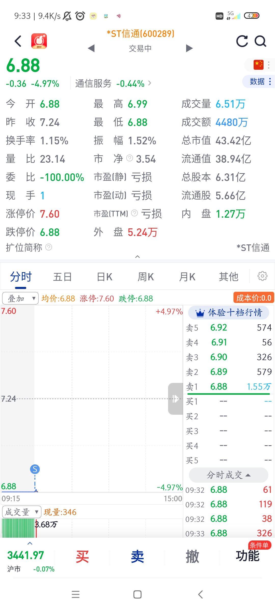Select 卖3 price 6.90 row

coord(229,357)
